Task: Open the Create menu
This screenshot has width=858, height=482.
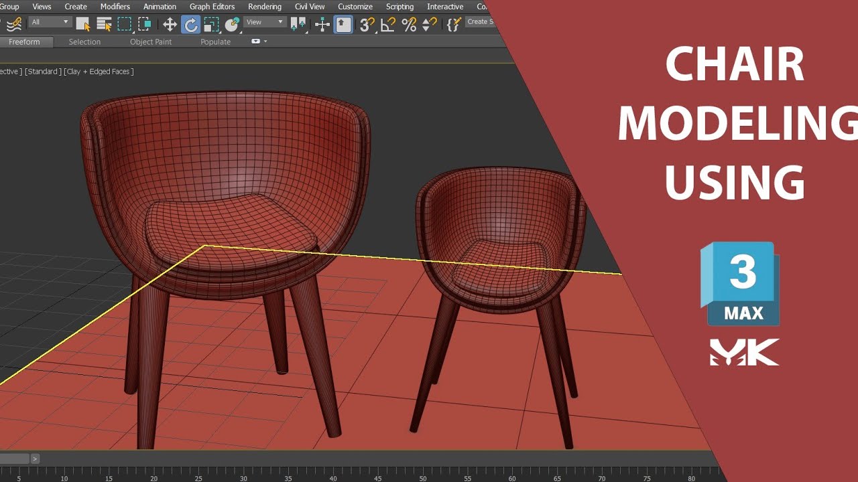Action: click(x=76, y=7)
